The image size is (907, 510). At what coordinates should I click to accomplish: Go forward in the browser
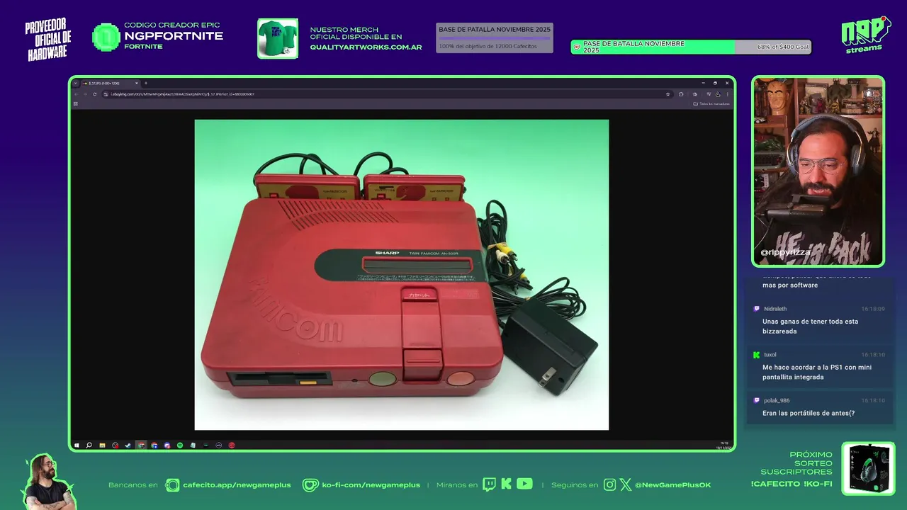(85, 93)
